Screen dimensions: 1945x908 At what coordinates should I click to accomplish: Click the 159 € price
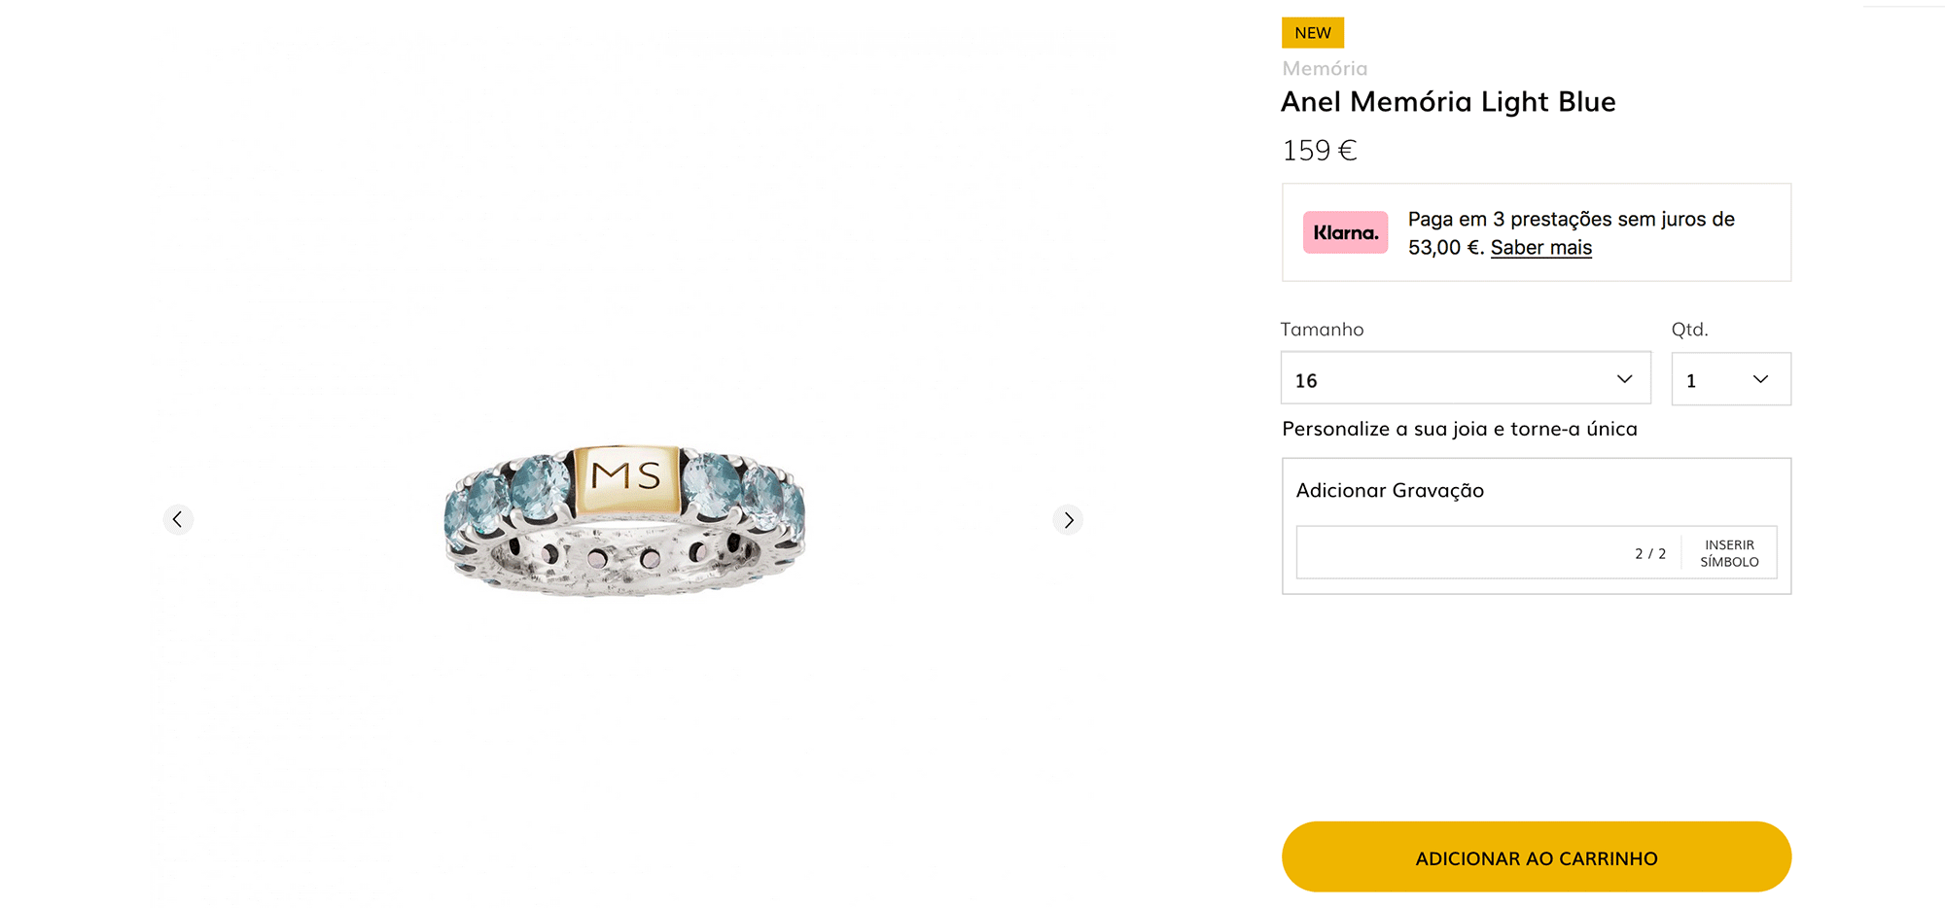click(x=1319, y=151)
